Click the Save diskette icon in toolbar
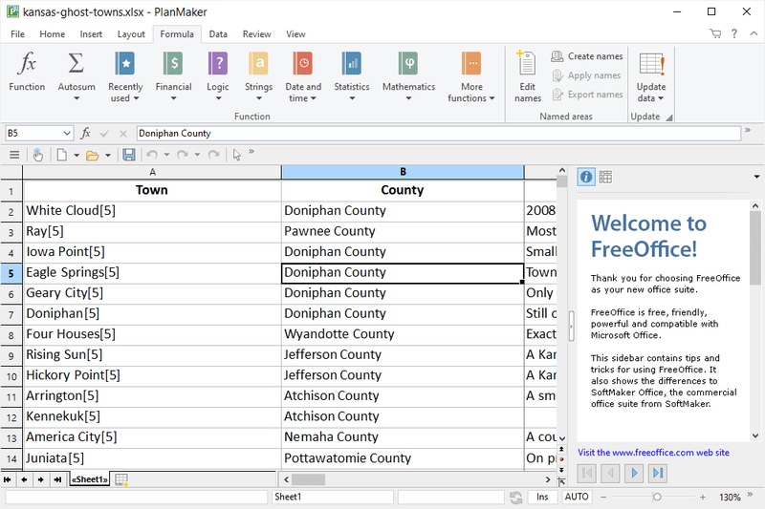Screen dimensions: 765x509 click(129, 155)
